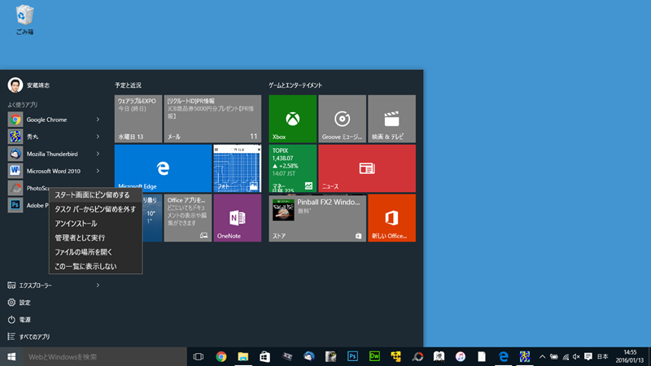
Task: Open Google Chrome from the taskbar
Action: click(x=221, y=356)
